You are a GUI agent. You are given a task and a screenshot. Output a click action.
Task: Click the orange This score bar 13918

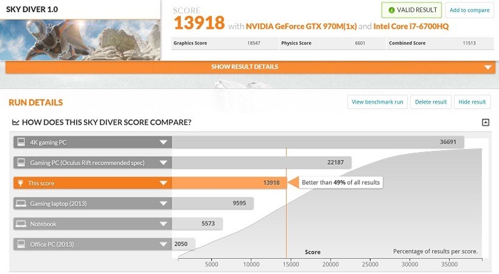pos(229,183)
